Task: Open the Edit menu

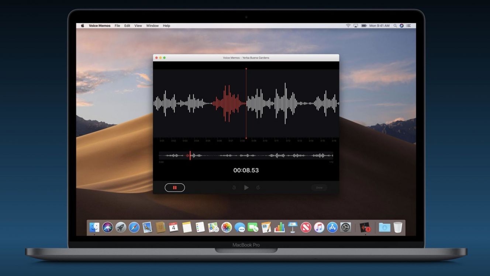Action: (127, 25)
